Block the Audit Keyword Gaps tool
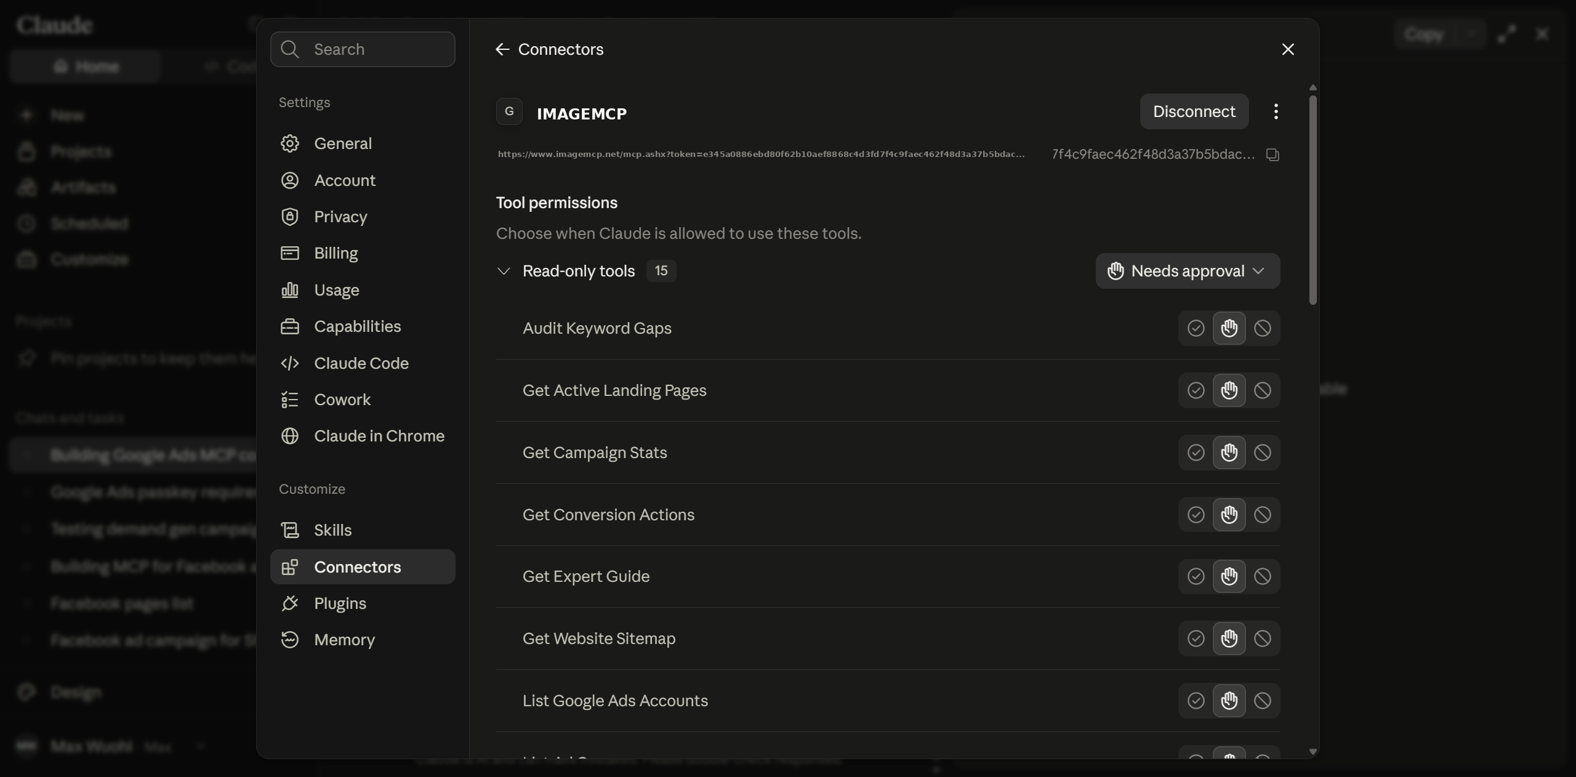 click(1263, 328)
